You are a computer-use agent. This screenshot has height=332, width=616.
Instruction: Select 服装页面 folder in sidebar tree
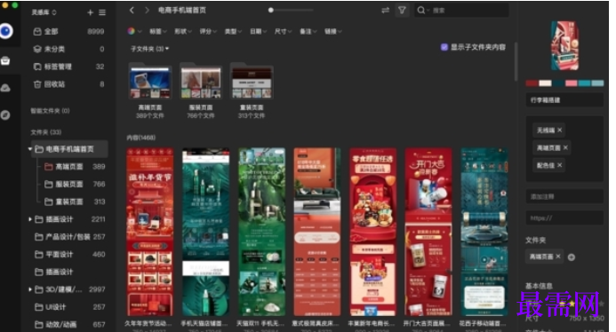pyautogui.click(x=75, y=184)
